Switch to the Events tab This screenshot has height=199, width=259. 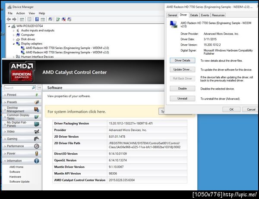tap(205, 15)
